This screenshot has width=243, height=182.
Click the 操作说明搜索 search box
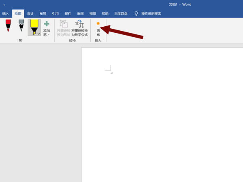pos(151,14)
